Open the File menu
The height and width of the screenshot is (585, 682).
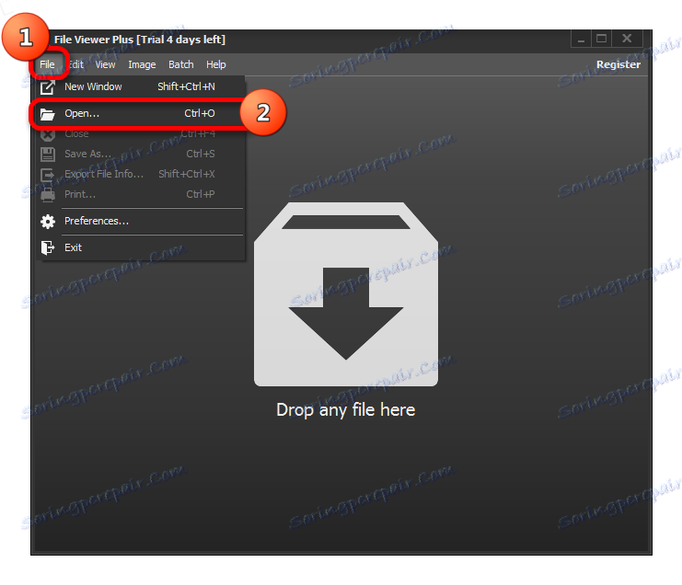(x=47, y=64)
